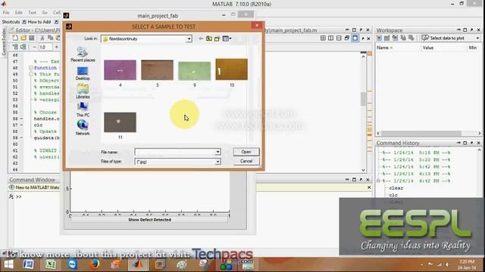Dismiss the New to MATLAB info bar
Image resolution: width=485 pixels, height=272 pixels.
point(369,187)
